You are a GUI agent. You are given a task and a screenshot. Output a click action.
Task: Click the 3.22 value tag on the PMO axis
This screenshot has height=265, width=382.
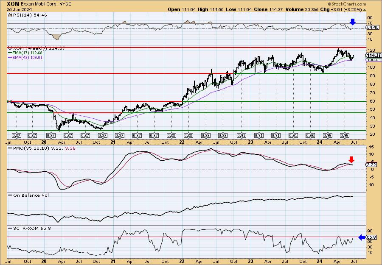coord(372,165)
